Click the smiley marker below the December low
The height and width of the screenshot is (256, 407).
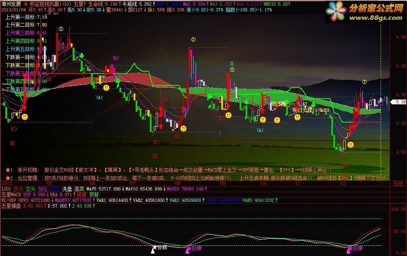(x=351, y=144)
